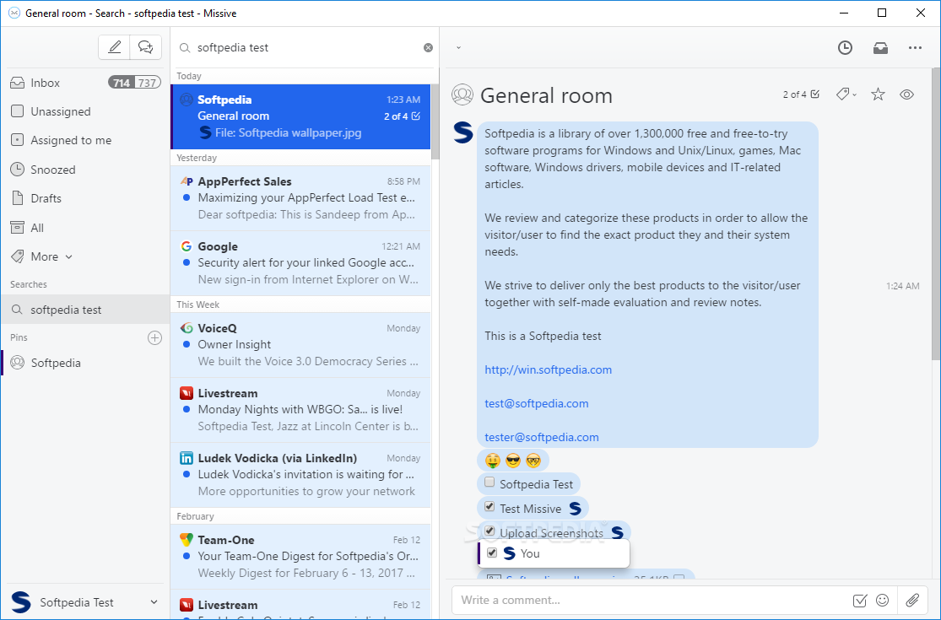Open the http://win.softpedia.com link
The height and width of the screenshot is (620, 941).
(549, 370)
